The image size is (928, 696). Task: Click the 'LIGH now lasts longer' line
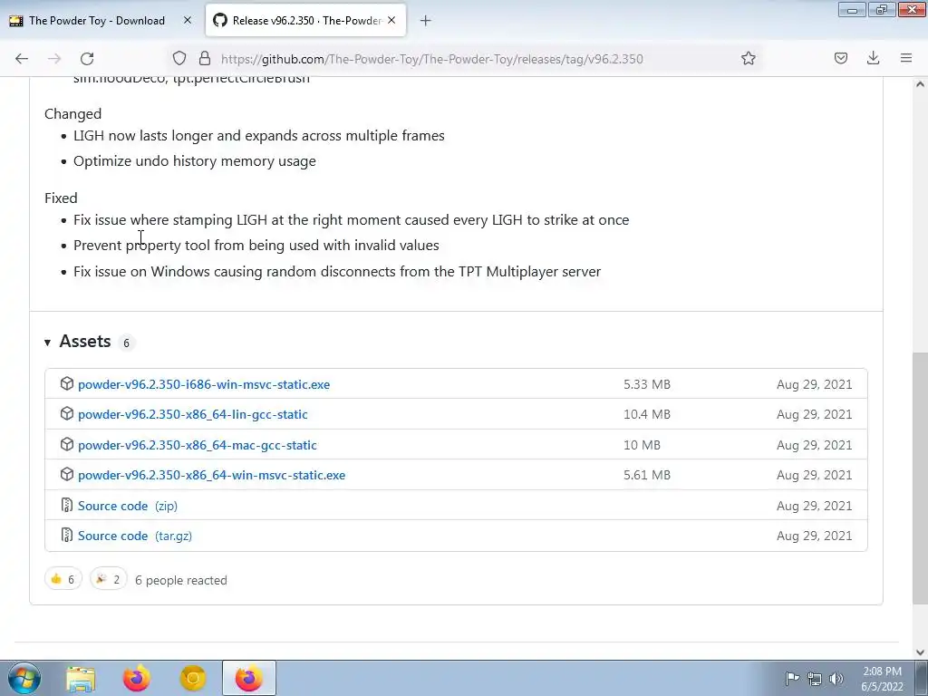[258, 136]
